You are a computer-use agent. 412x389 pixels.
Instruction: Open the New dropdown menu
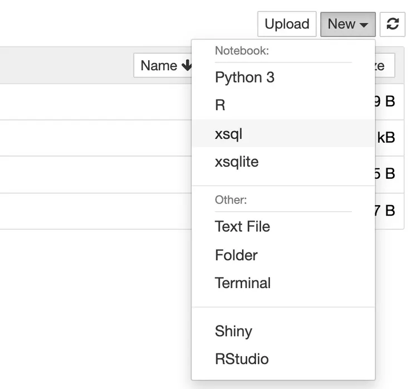(348, 25)
